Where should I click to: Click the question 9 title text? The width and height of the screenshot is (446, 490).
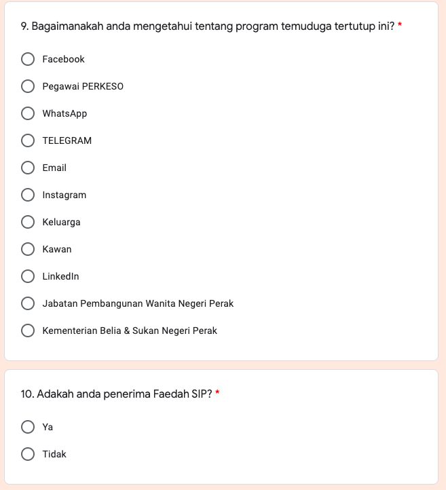pos(207,26)
